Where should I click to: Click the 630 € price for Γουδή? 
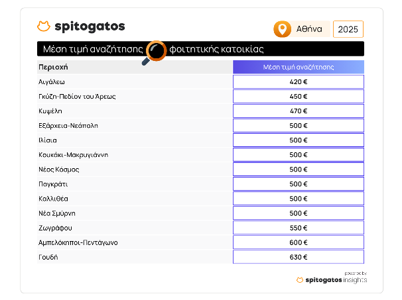pyautogui.click(x=299, y=257)
